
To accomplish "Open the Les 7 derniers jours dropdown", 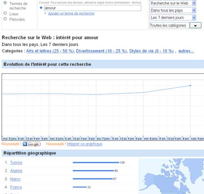I will 173,18.
